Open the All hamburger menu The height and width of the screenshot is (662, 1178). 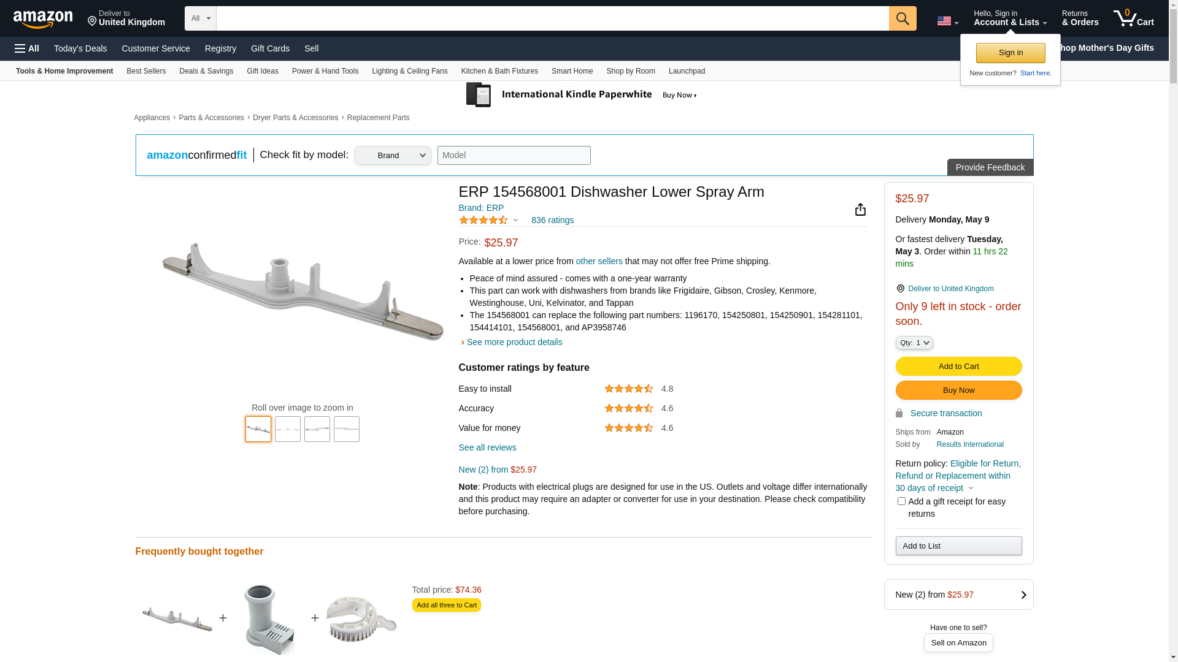pos(27,48)
